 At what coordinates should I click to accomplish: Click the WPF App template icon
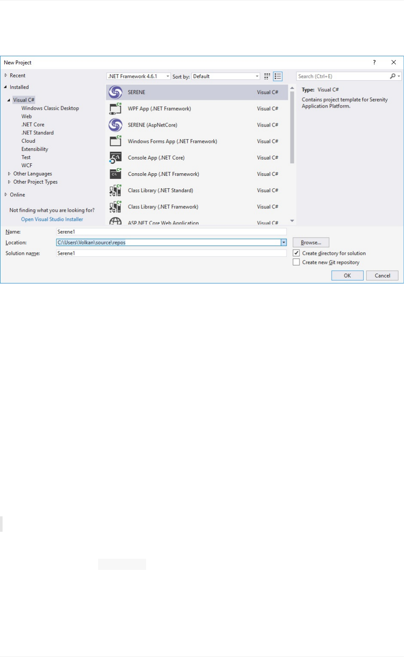115,108
